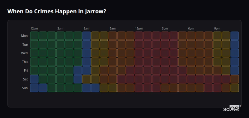The height and width of the screenshot is (118, 249).
Task: Click the '9pm' column label
Action: click(x=217, y=29)
